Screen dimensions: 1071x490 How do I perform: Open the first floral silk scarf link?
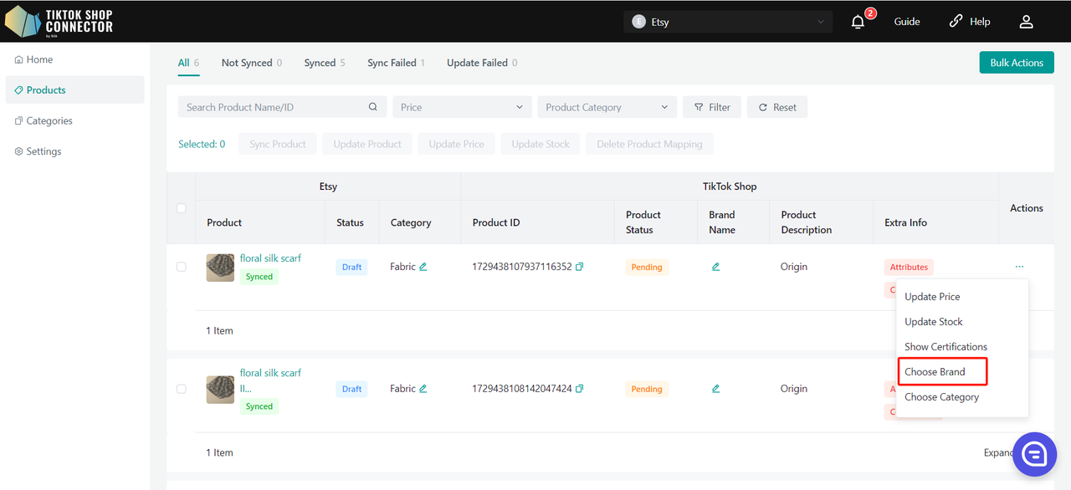click(270, 258)
